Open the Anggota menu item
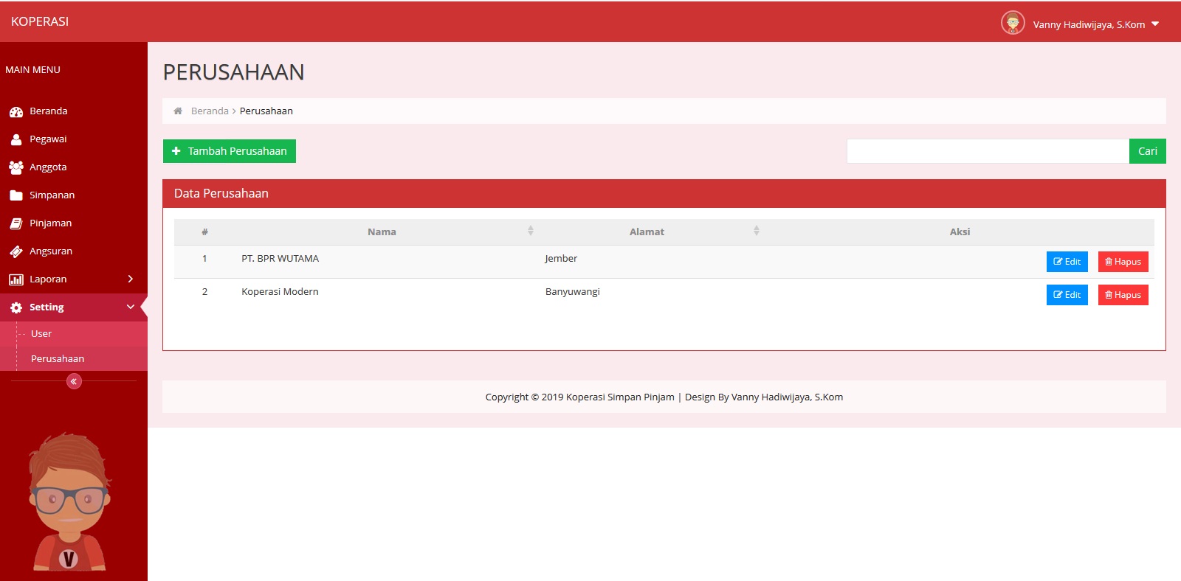The image size is (1181, 581). click(74, 167)
